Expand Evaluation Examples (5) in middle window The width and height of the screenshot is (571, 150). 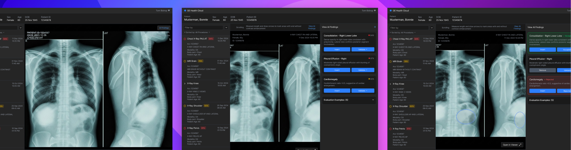click(373, 100)
